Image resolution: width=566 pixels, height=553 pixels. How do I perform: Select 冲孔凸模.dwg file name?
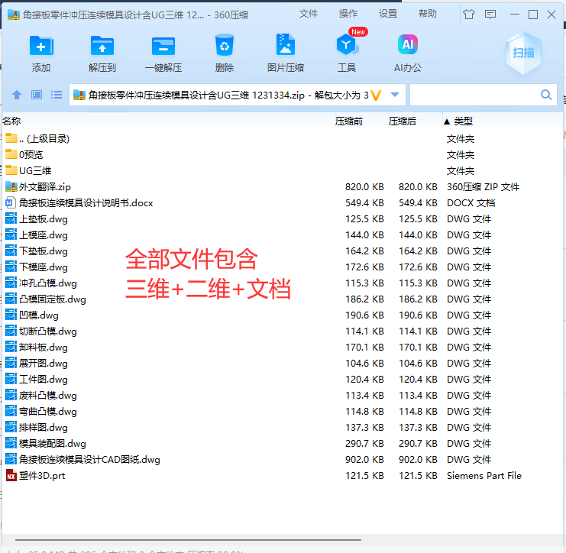coord(48,283)
